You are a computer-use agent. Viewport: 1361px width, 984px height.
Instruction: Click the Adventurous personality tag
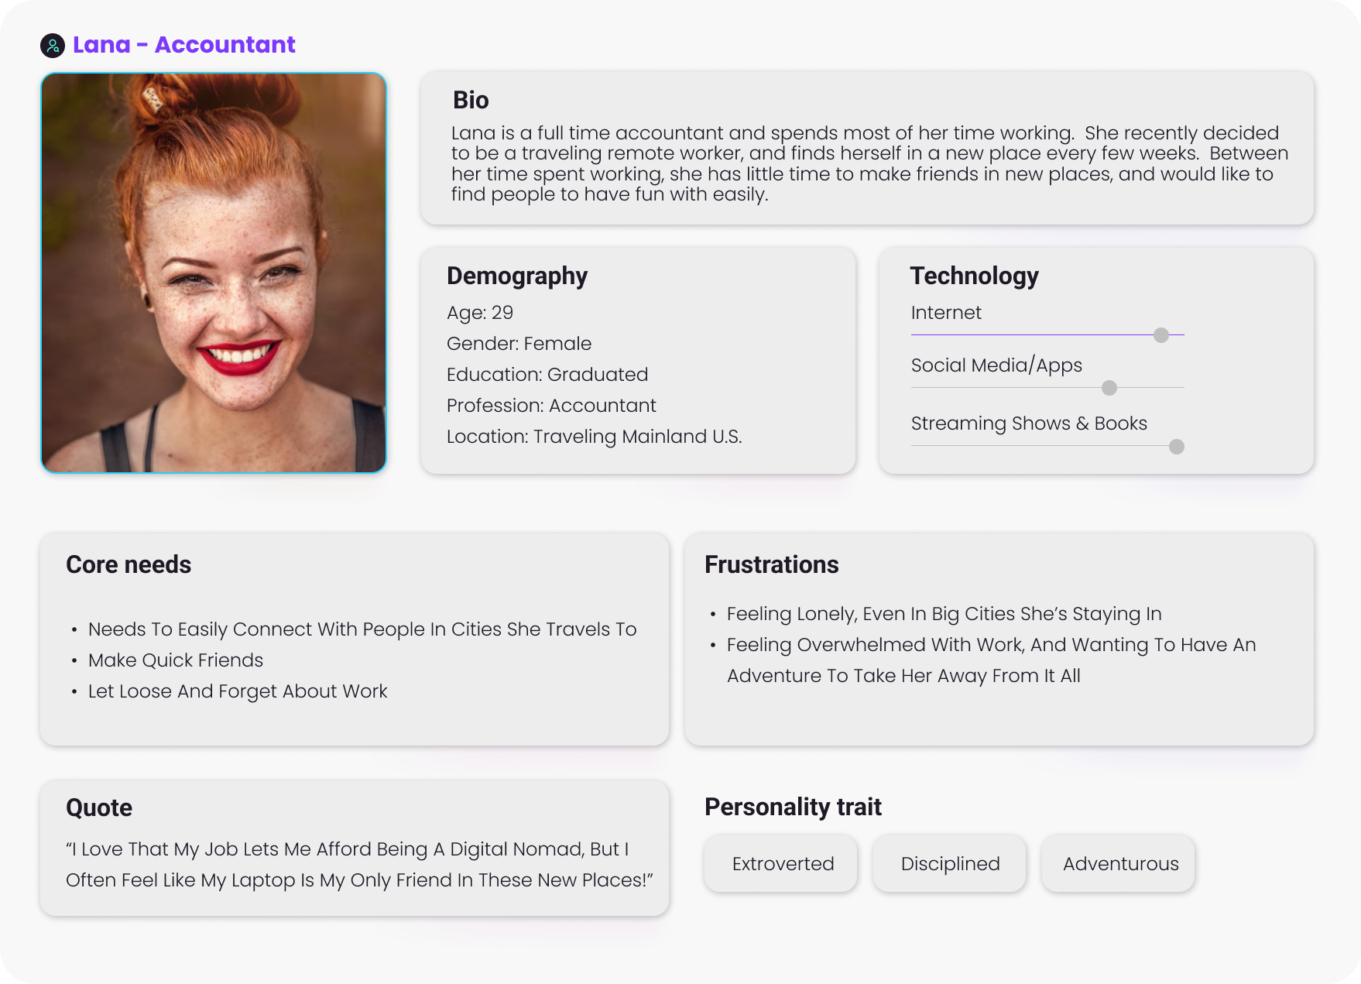point(1119,863)
